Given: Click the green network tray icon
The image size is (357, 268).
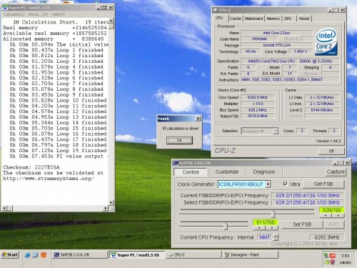Looking at the screenshot, I should [x=326, y=256].
